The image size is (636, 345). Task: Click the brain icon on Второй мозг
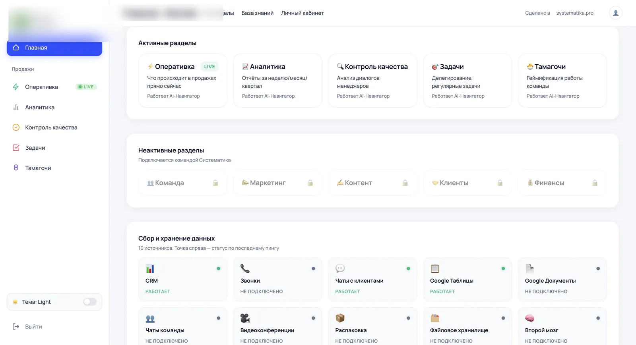coord(529,318)
